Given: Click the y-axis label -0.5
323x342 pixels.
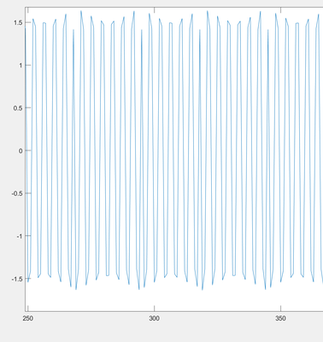Looking at the screenshot, I should pos(17,193).
